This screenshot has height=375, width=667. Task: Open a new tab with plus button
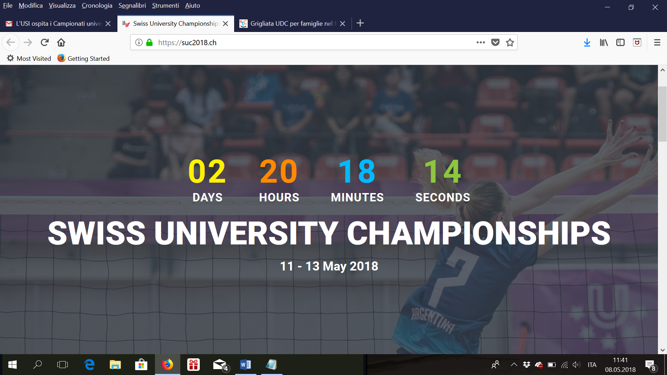360,23
